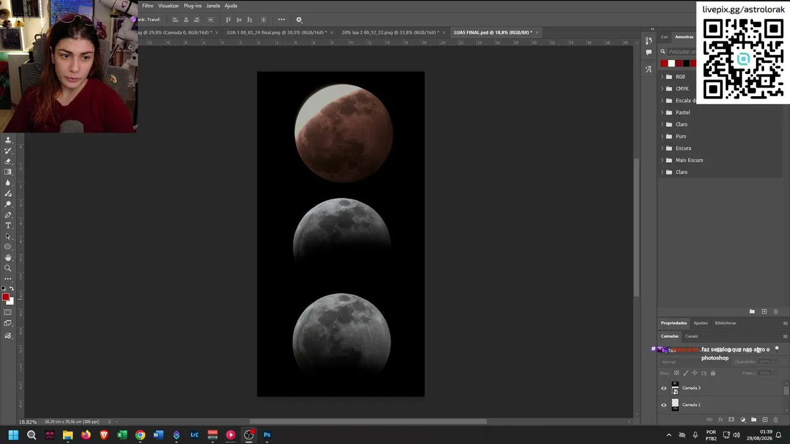This screenshot has width=790, height=444.
Task: Open more align options (three dots)
Action: [x=281, y=20]
